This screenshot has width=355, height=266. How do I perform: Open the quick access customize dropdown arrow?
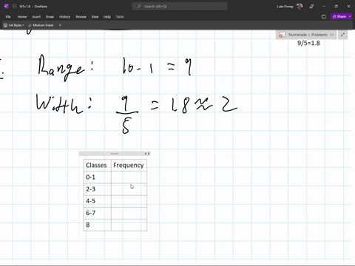point(60,25)
